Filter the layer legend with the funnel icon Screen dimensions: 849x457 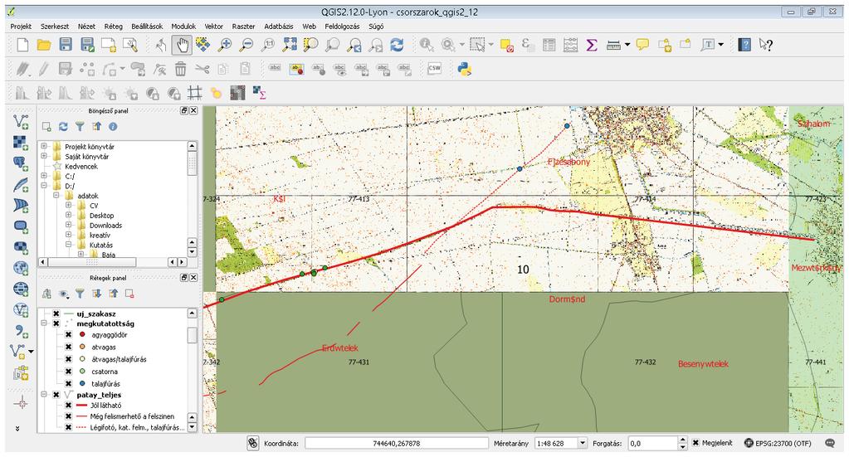(x=80, y=294)
